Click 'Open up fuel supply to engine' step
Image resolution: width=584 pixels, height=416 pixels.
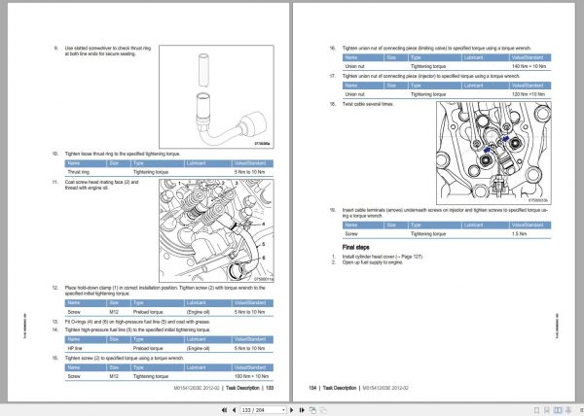[x=373, y=262]
